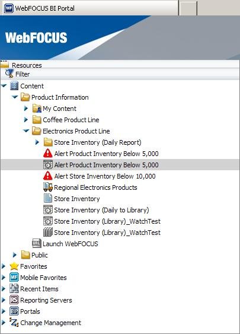240x334 pixels.
Task: Click the Store Inventory report document icon
Action: pos(47,198)
